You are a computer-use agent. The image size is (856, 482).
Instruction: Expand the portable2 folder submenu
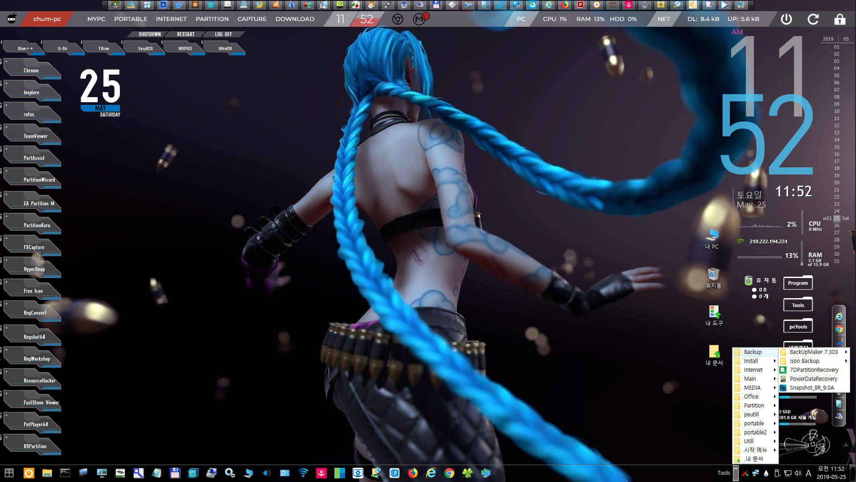755,432
